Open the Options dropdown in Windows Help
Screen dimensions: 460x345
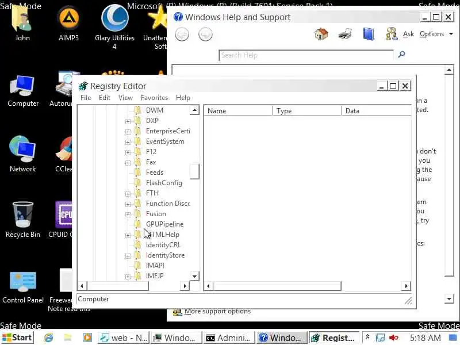[x=436, y=34]
